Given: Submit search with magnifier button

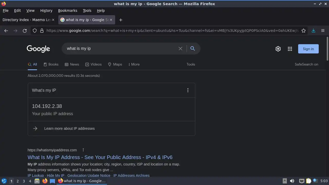Looking at the screenshot, I should tap(193, 49).
